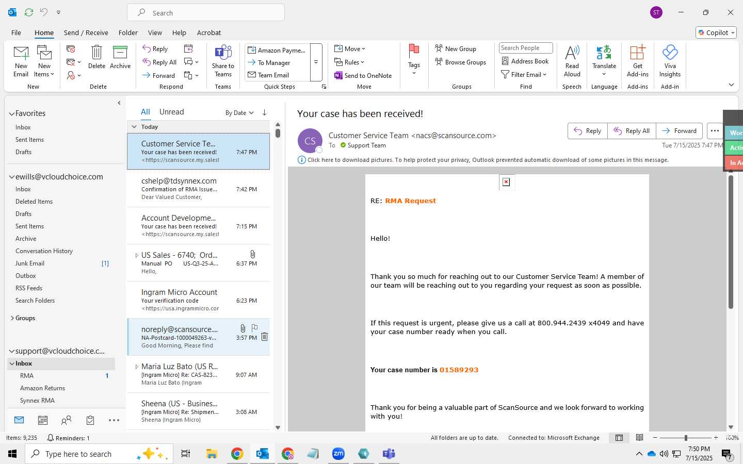Click the New Email icon
The image size is (743, 464).
(21, 61)
